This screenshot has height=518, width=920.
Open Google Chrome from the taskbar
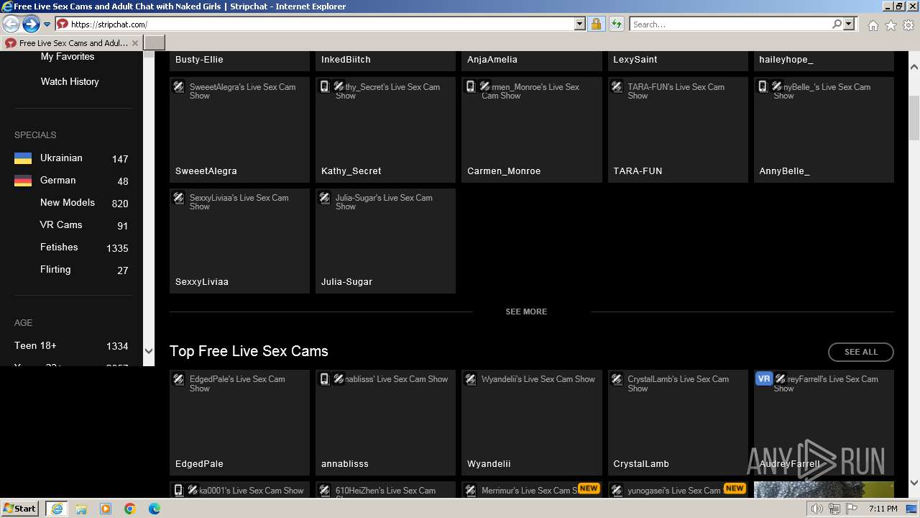point(129,509)
